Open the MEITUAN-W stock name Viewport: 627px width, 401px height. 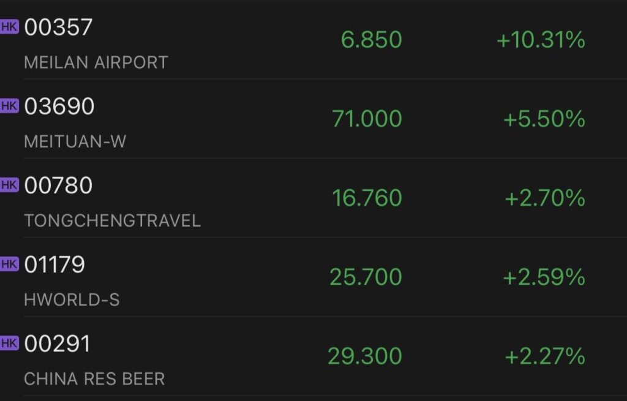75,141
